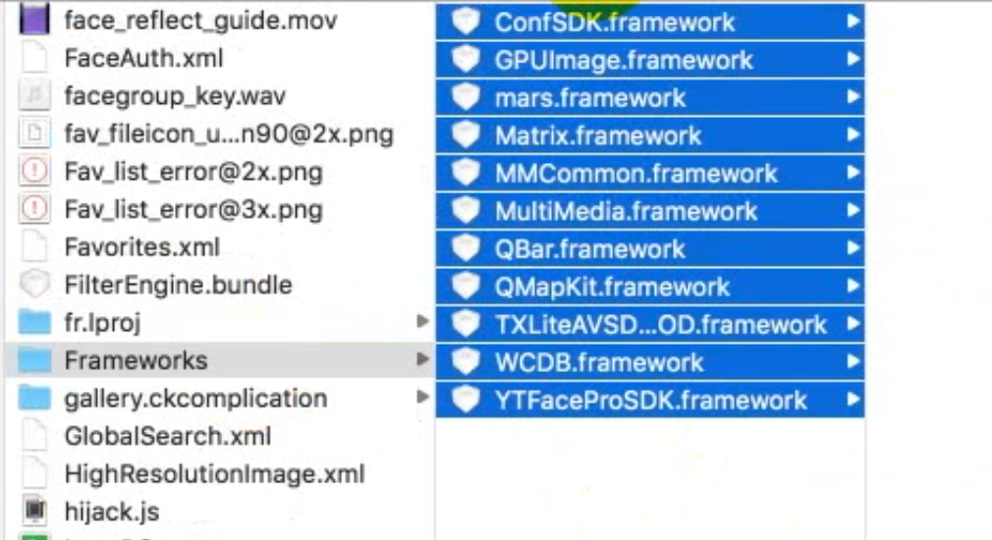This screenshot has height=540, width=992.
Task: Click the FilterEngine.bundle shield icon
Action: tap(34, 285)
